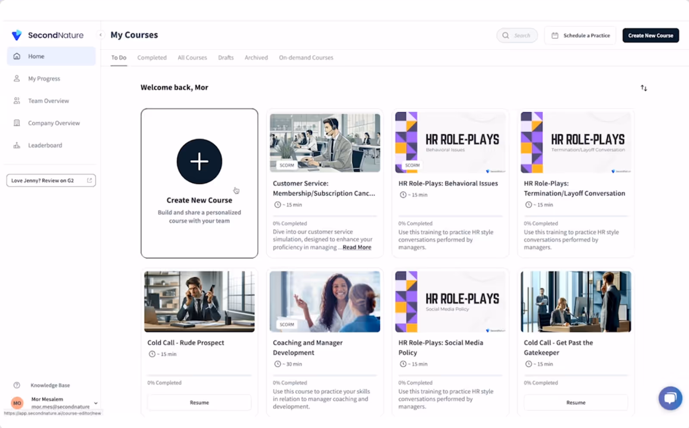The width and height of the screenshot is (689, 428).
Task: Click the Schedule a Practice button
Action: coord(580,35)
